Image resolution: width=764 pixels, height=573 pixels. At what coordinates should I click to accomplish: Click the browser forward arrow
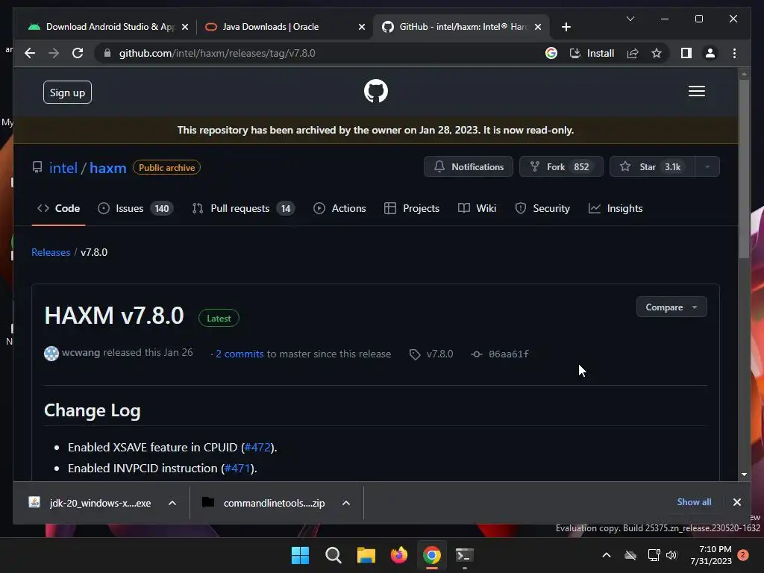click(x=54, y=53)
